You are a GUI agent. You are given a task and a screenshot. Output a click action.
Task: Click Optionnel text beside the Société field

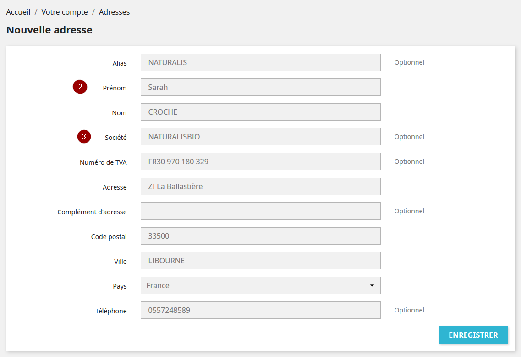tap(409, 137)
